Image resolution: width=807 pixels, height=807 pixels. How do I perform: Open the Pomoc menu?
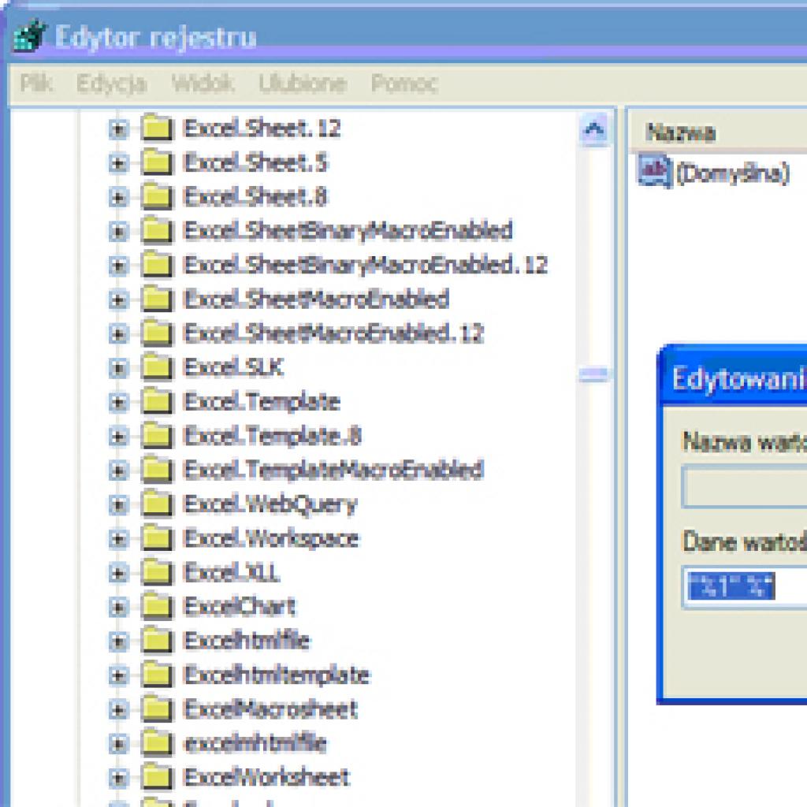[x=404, y=83]
